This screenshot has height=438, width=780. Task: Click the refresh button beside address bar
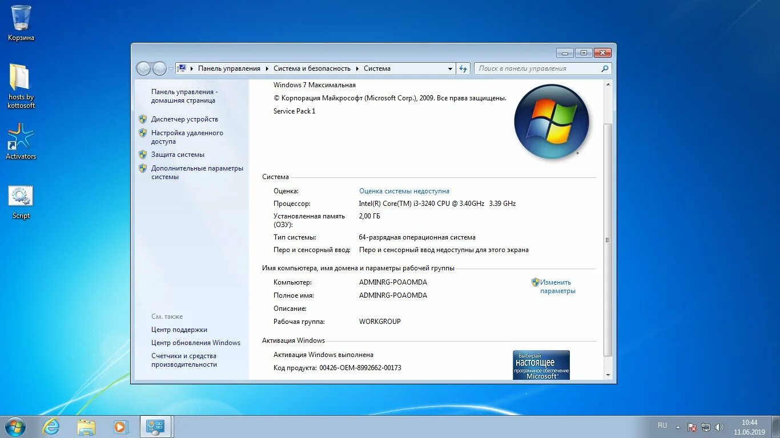pos(464,68)
